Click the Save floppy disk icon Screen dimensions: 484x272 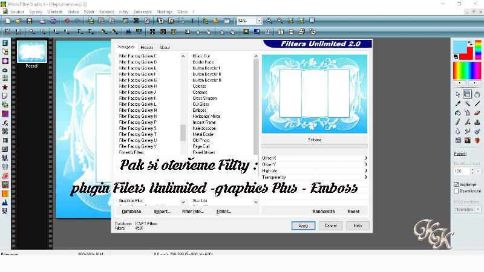click(29, 21)
